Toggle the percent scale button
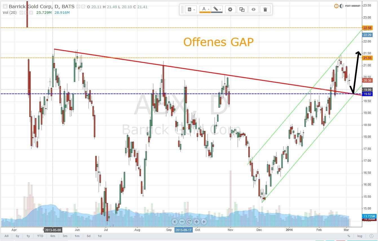This screenshot has height=241, width=378. [349, 236]
